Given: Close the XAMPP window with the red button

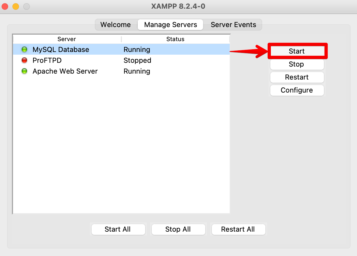Looking at the screenshot, I should coord(5,6).
